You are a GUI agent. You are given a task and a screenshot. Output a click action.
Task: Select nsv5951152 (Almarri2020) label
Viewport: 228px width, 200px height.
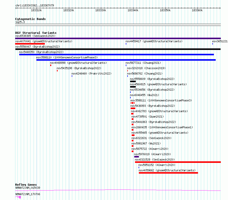(157, 165)
